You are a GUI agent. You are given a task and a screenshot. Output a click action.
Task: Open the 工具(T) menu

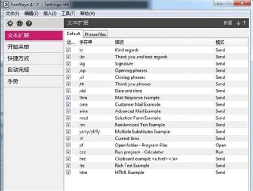tap(69, 13)
